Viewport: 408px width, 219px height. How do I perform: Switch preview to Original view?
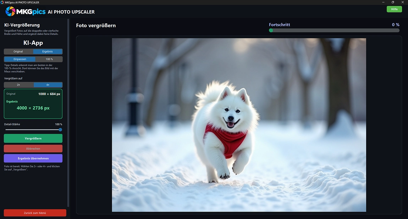[x=18, y=51]
